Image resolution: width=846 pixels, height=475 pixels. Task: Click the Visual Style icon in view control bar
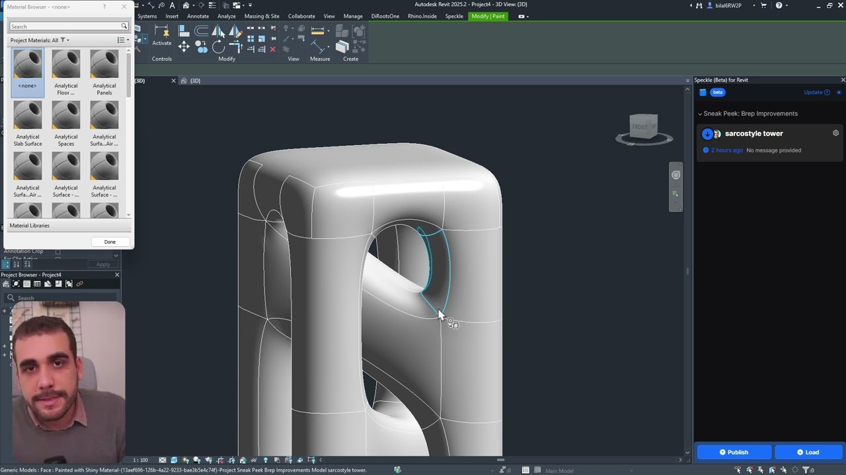pos(174,460)
